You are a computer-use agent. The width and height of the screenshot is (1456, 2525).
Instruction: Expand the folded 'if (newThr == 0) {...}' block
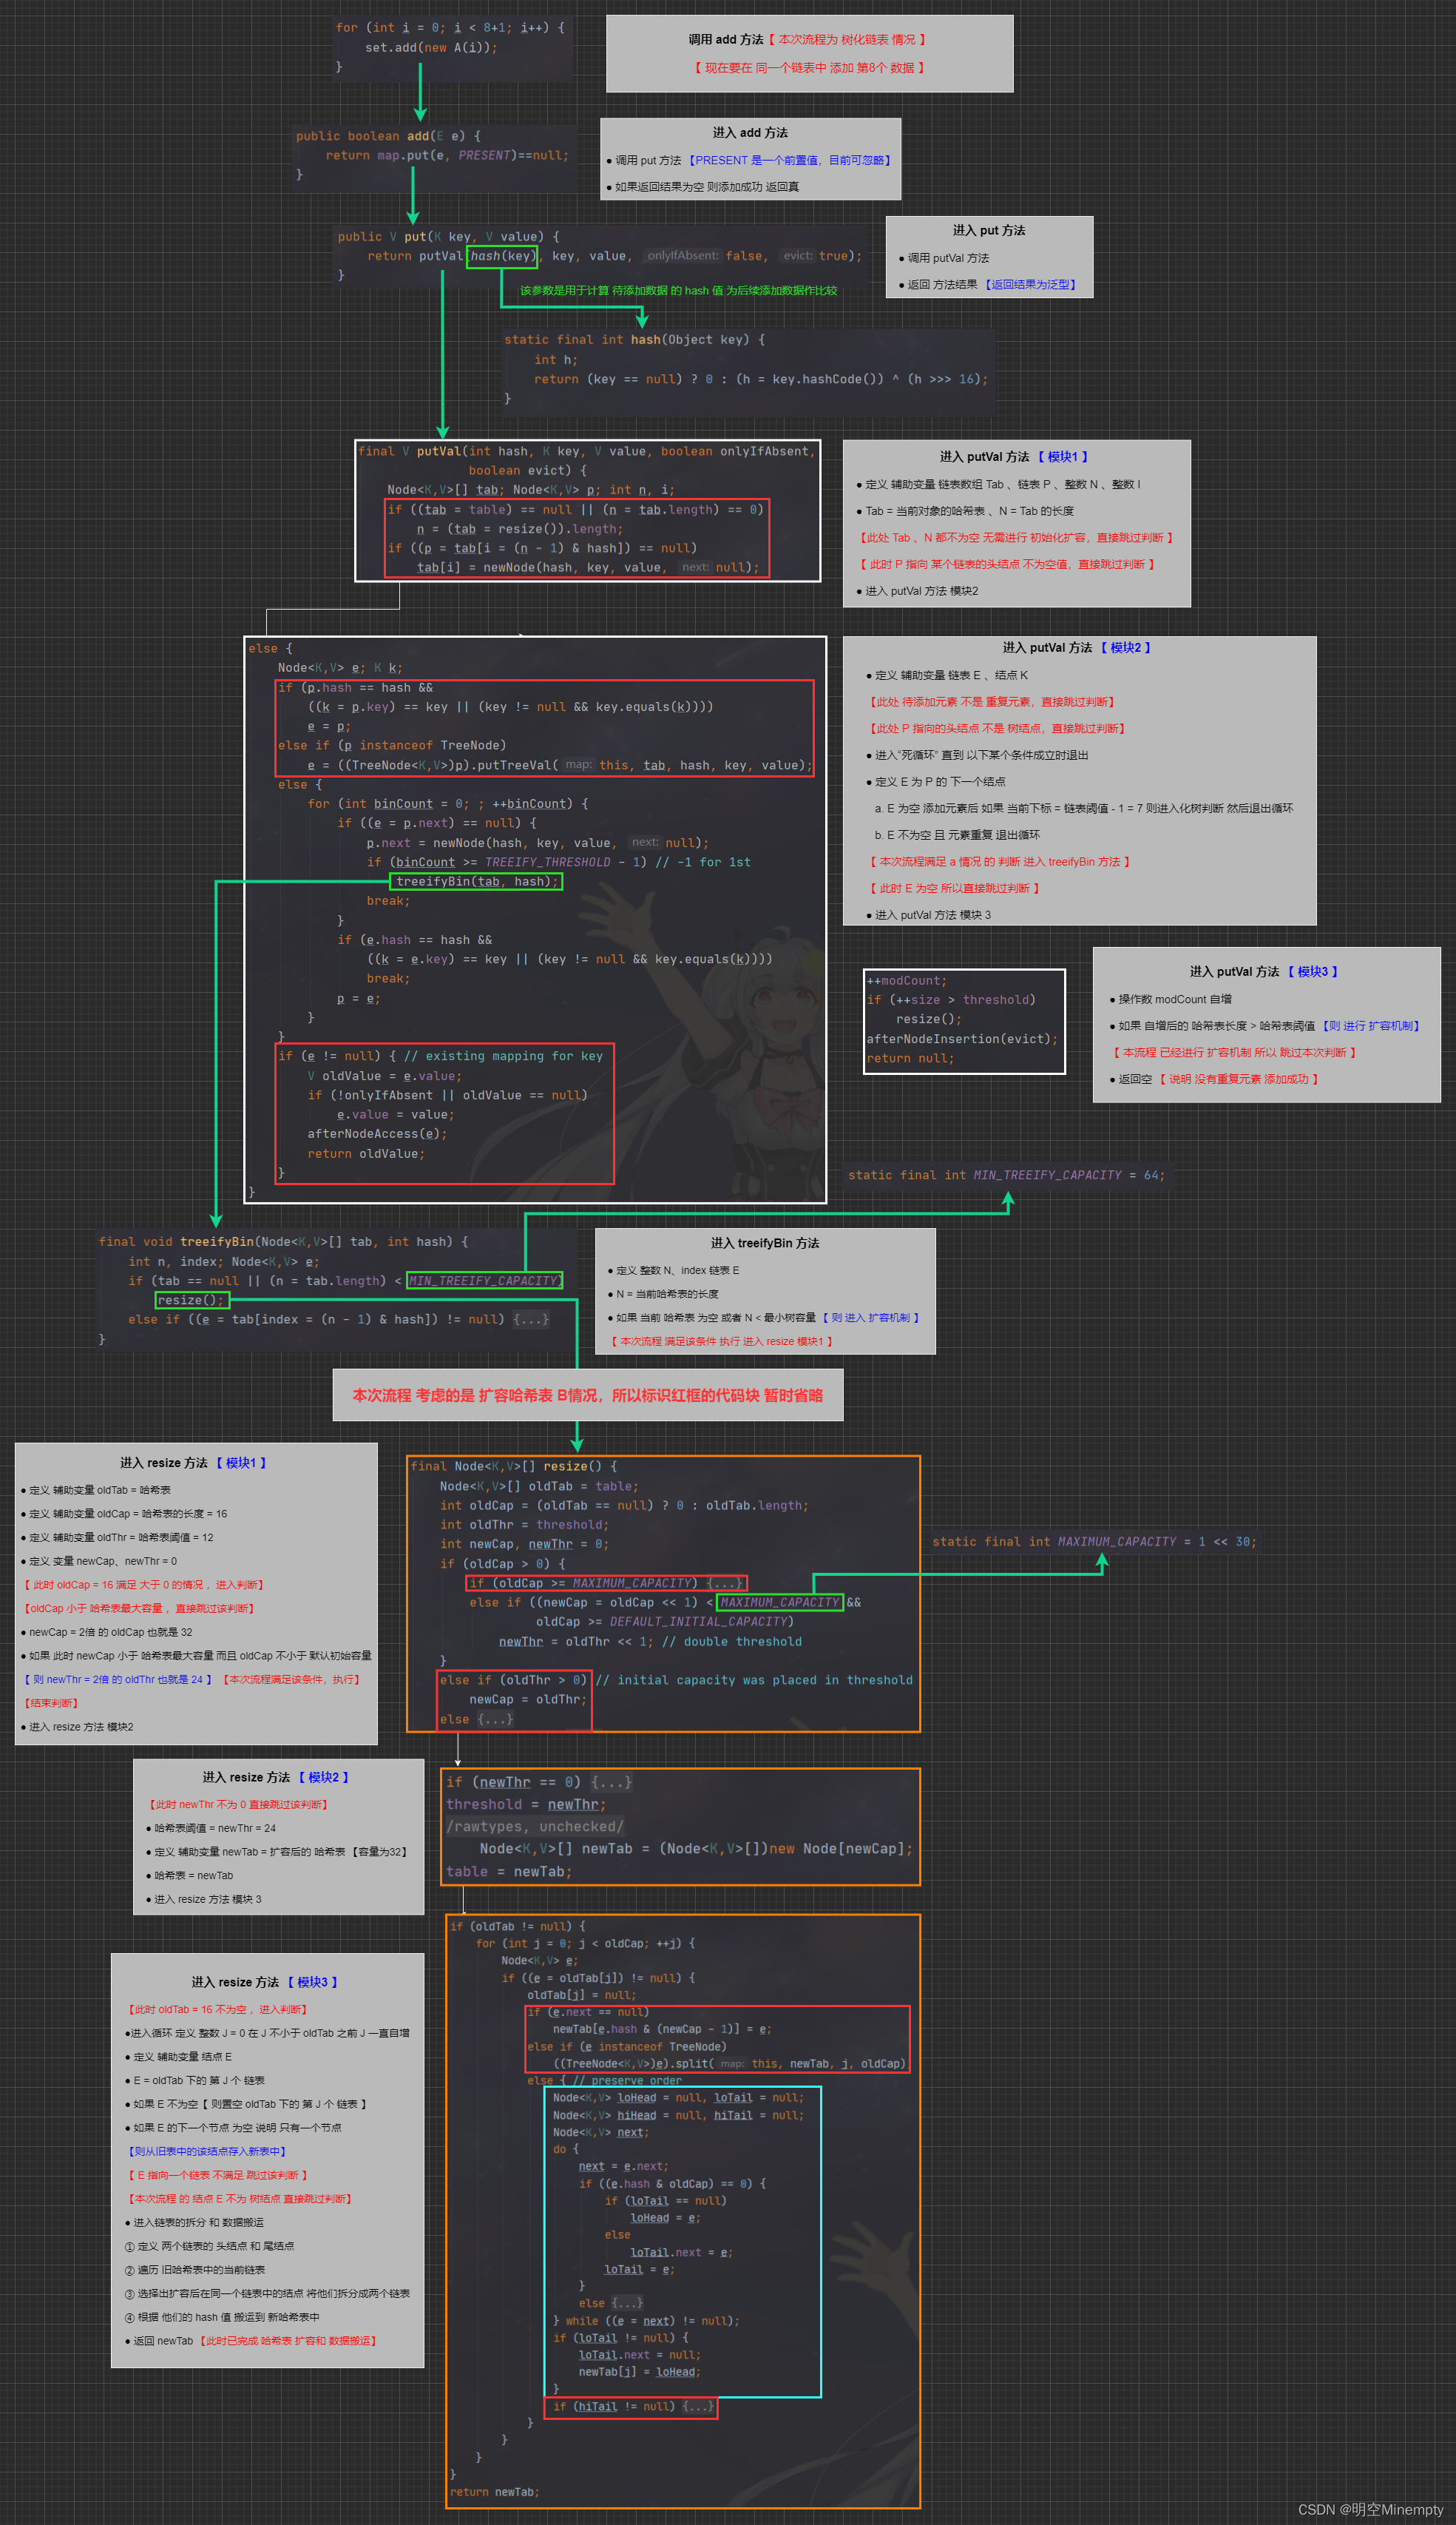(x=611, y=1781)
